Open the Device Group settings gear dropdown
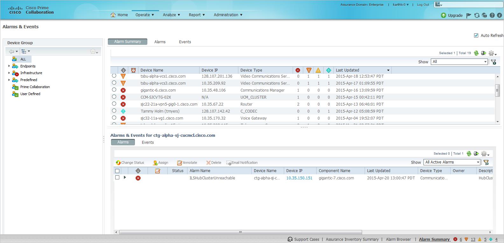 [x=94, y=51]
